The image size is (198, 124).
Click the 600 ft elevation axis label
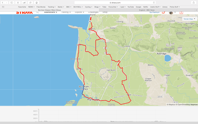click(35, 111)
